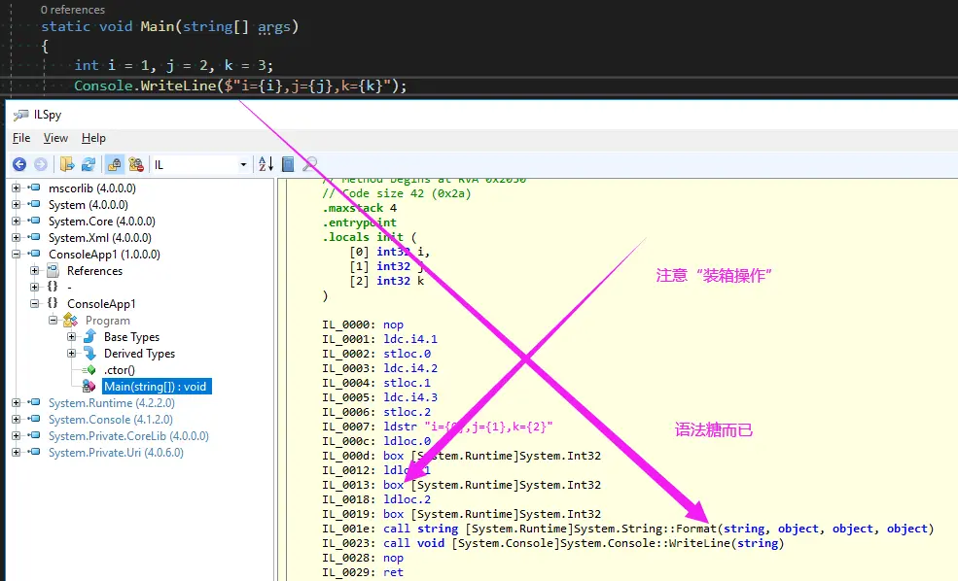Select System.Private.Uri (4.0.6.0) assembly

(x=116, y=452)
